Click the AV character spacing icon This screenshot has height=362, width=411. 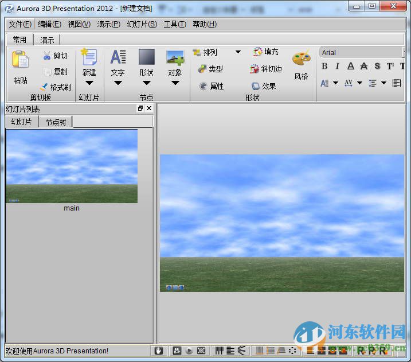coord(349,83)
